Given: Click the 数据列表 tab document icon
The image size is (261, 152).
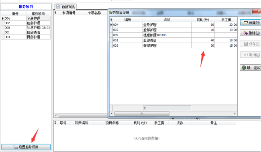Looking at the screenshot, I should point(58,7).
